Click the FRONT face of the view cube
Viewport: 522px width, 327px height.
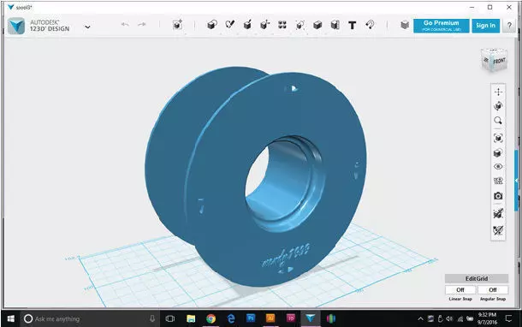499,62
